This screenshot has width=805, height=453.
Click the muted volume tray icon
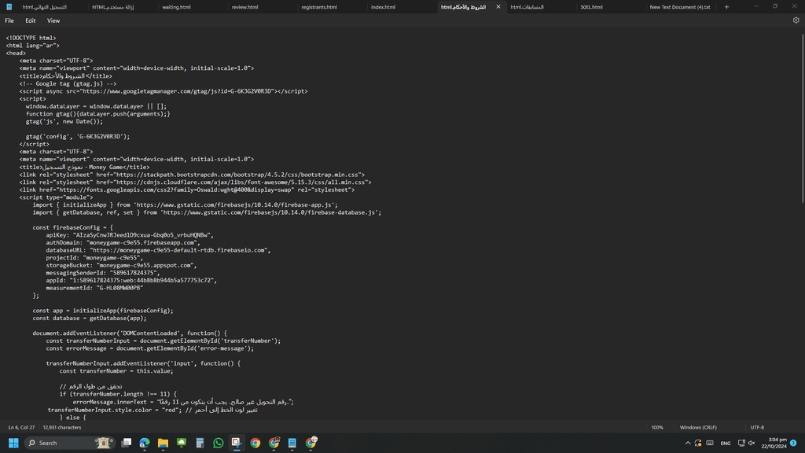(x=752, y=444)
